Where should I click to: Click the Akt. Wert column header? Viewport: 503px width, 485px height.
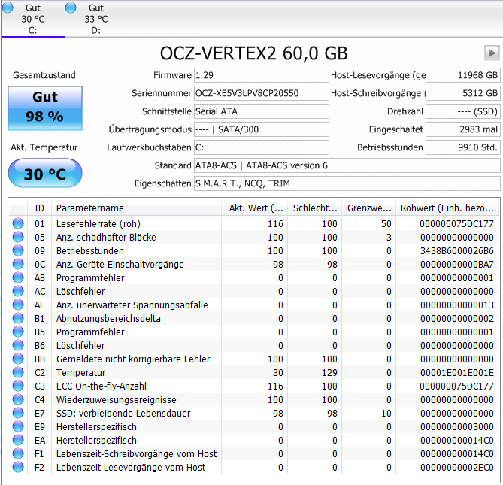point(255,208)
